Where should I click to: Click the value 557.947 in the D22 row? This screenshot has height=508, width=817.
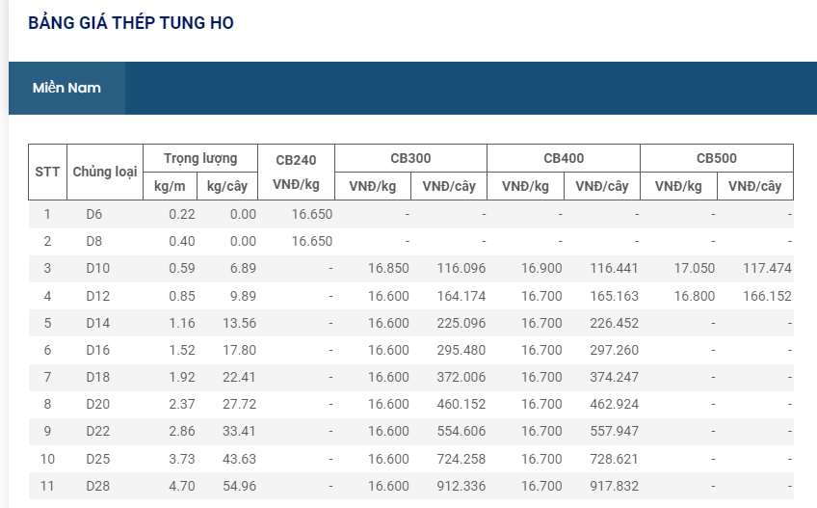[615, 431]
